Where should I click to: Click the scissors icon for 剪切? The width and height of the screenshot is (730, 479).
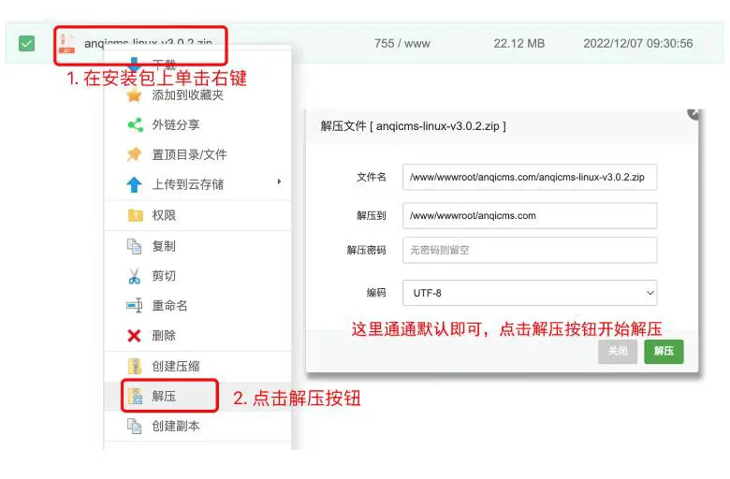tap(134, 276)
